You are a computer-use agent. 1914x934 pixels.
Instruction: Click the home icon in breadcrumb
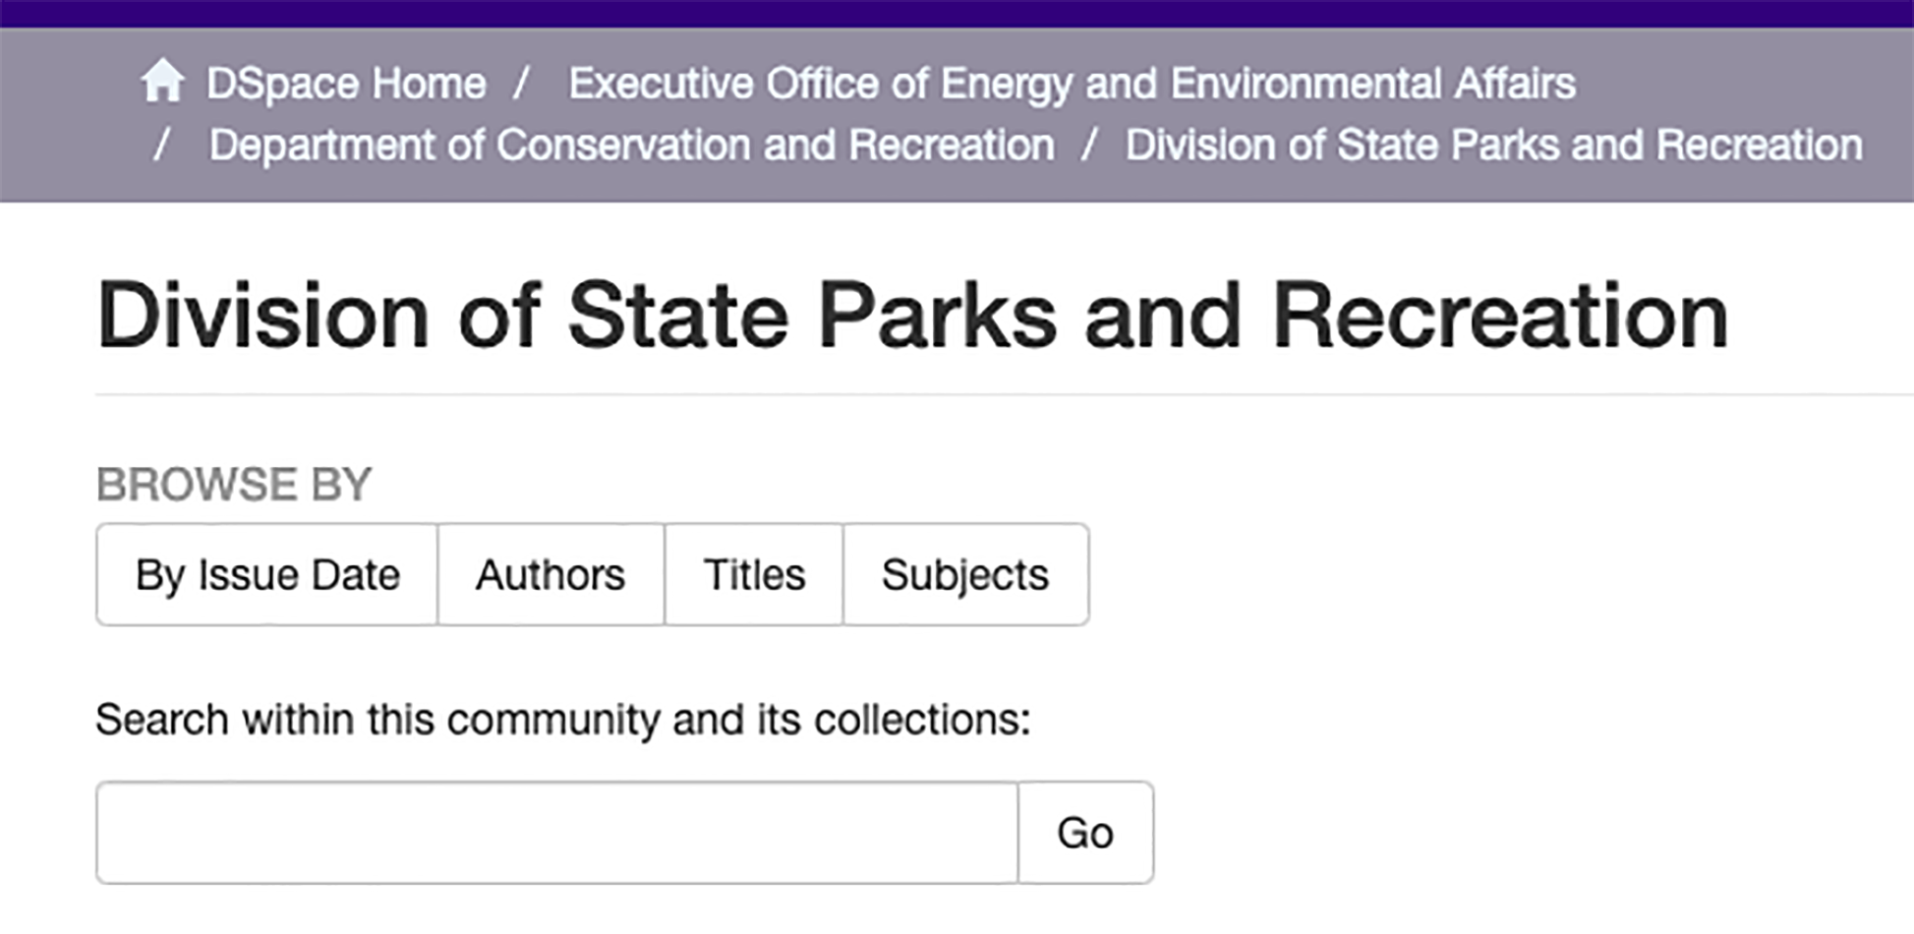click(x=162, y=82)
